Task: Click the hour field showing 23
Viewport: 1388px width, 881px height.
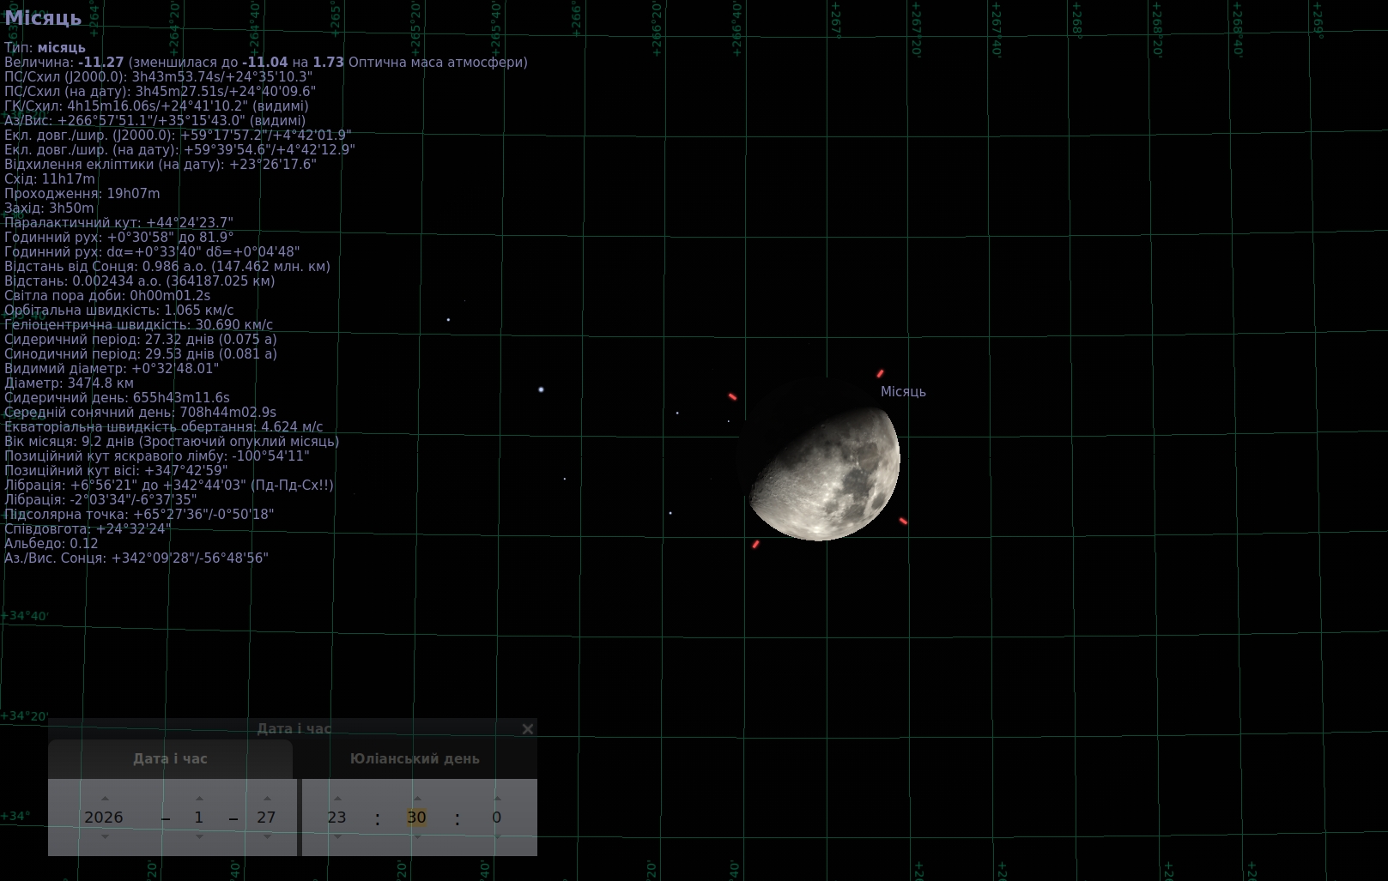Action: 336,818
